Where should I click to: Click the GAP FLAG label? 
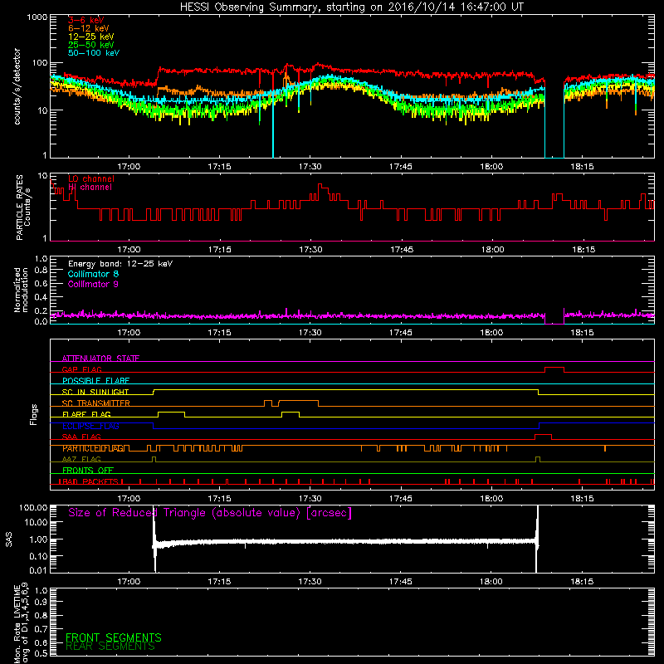81,369
